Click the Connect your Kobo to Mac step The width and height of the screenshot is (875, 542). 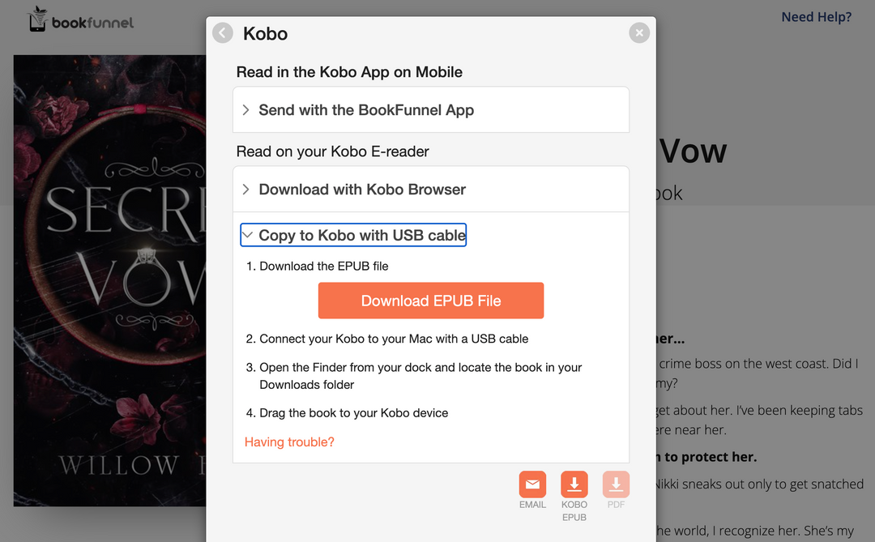point(394,339)
